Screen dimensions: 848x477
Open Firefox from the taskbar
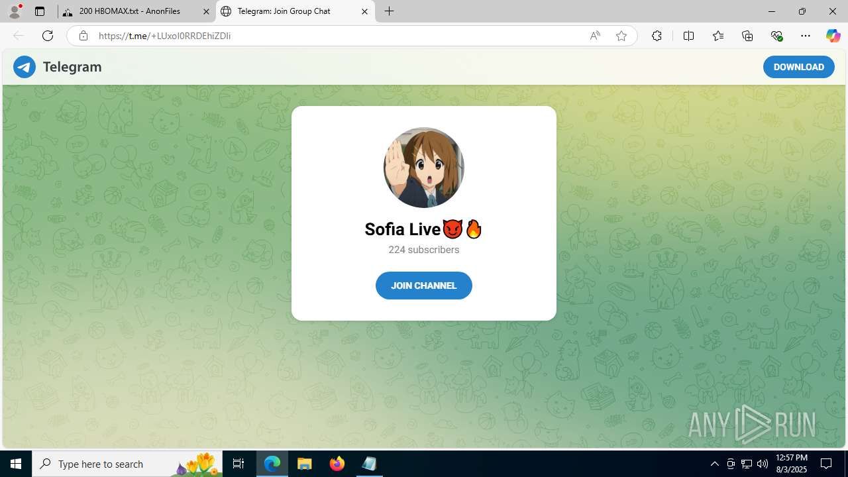(x=337, y=464)
